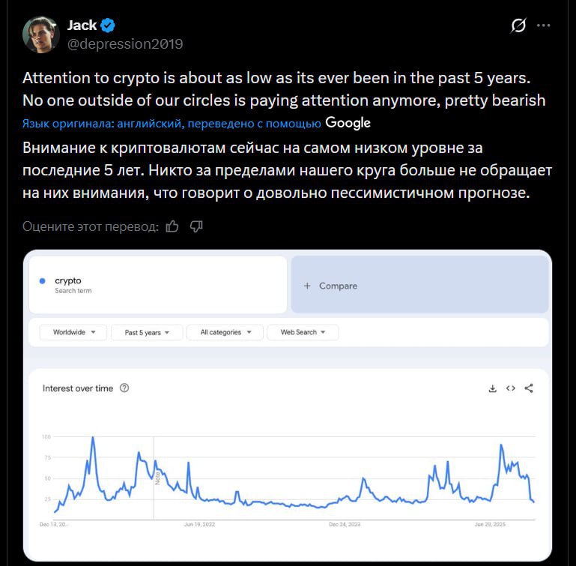This screenshot has width=576, height=566.
Task: Click the blue verified badge next to Jack
Action: click(109, 25)
